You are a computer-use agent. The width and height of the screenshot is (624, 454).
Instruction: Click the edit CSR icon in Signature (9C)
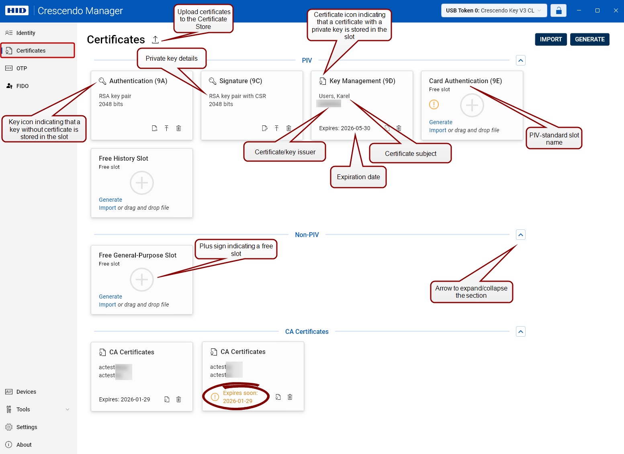[264, 128]
